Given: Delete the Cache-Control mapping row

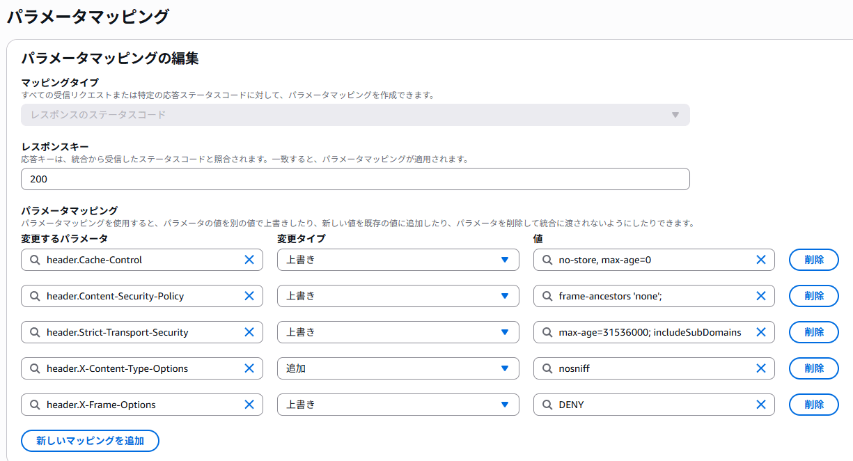Looking at the screenshot, I should click(x=813, y=260).
